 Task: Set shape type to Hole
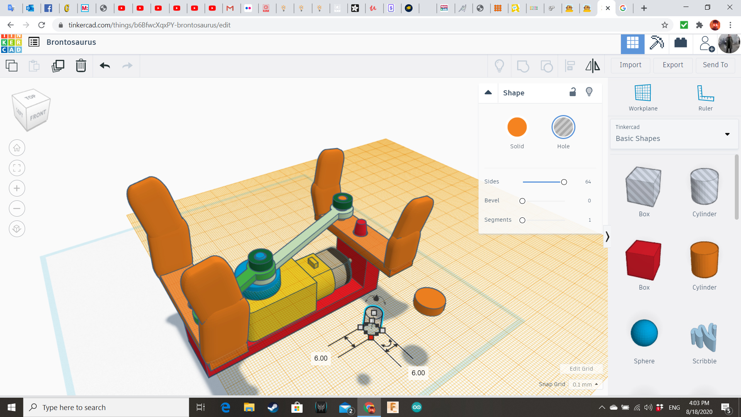563,127
